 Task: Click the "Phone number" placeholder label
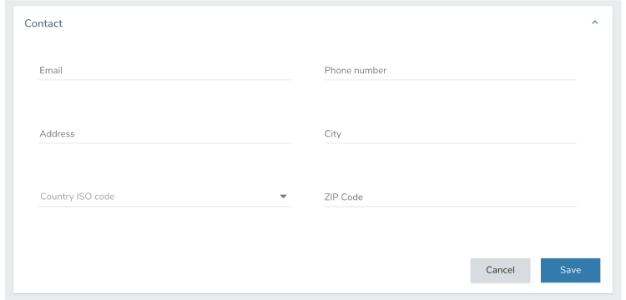(356, 71)
